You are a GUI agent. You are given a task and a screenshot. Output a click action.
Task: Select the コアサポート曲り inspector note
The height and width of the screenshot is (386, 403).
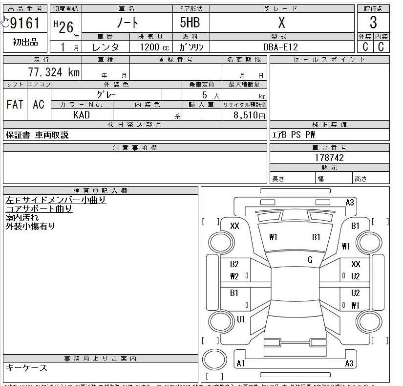39,208
